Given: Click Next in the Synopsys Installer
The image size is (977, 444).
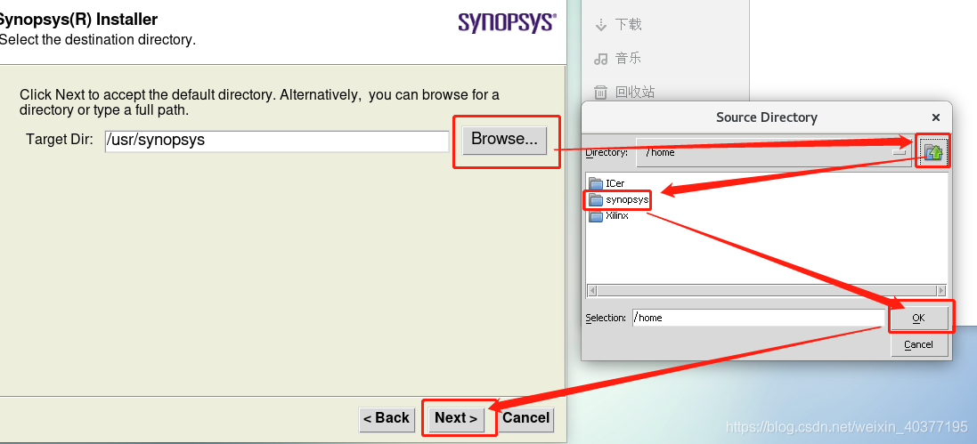Looking at the screenshot, I should click(x=456, y=418).
